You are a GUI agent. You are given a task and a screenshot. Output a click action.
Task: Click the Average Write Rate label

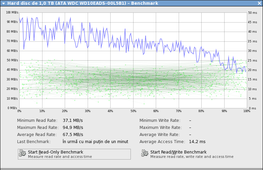[x=159, y=135]
